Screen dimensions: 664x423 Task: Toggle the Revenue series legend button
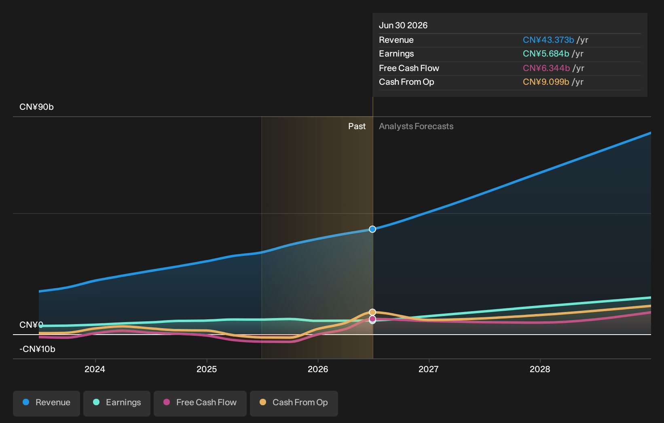(x=47, y=403)
